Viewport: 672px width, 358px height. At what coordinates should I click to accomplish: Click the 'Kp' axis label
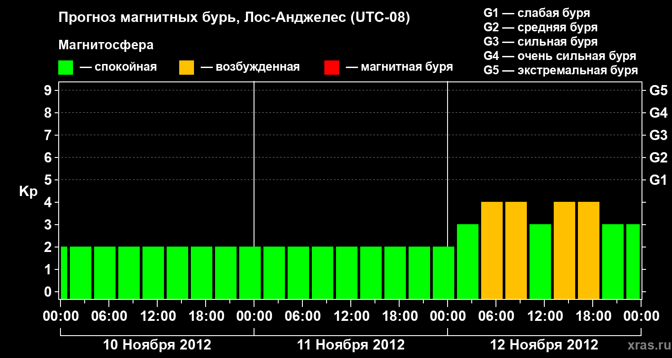28,192
